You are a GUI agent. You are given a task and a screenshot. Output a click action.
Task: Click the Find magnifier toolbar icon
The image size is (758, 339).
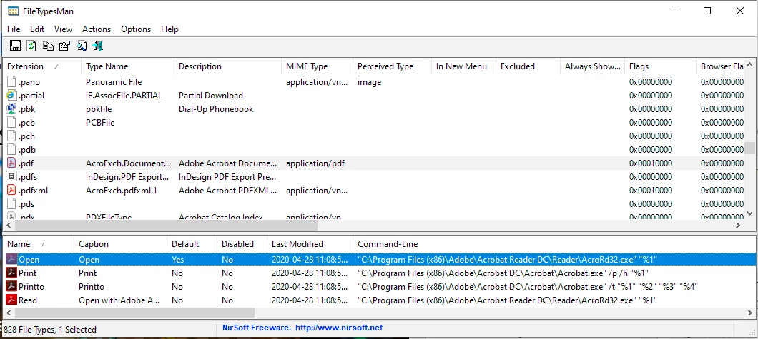point(82,46)
